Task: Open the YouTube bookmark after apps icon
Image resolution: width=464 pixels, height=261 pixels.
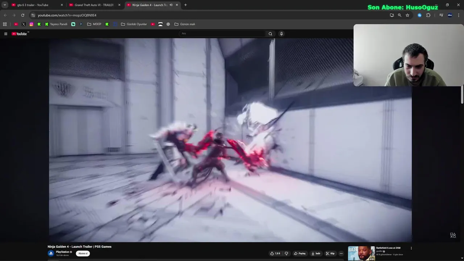Action: pyautogui.click(x=16, y=24)
